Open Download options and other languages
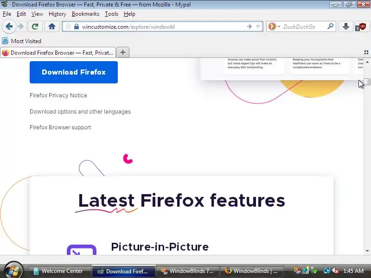 click(x=80, y=112)
